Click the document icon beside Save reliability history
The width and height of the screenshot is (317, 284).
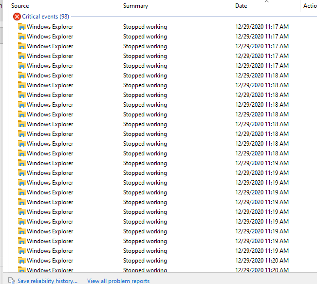pyautogui.click(x=12, y=281)
